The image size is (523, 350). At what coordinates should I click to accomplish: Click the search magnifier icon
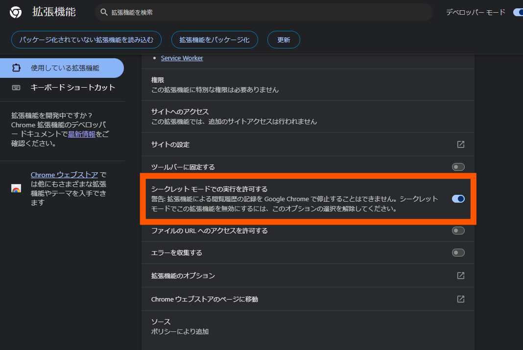coord(103,12)
